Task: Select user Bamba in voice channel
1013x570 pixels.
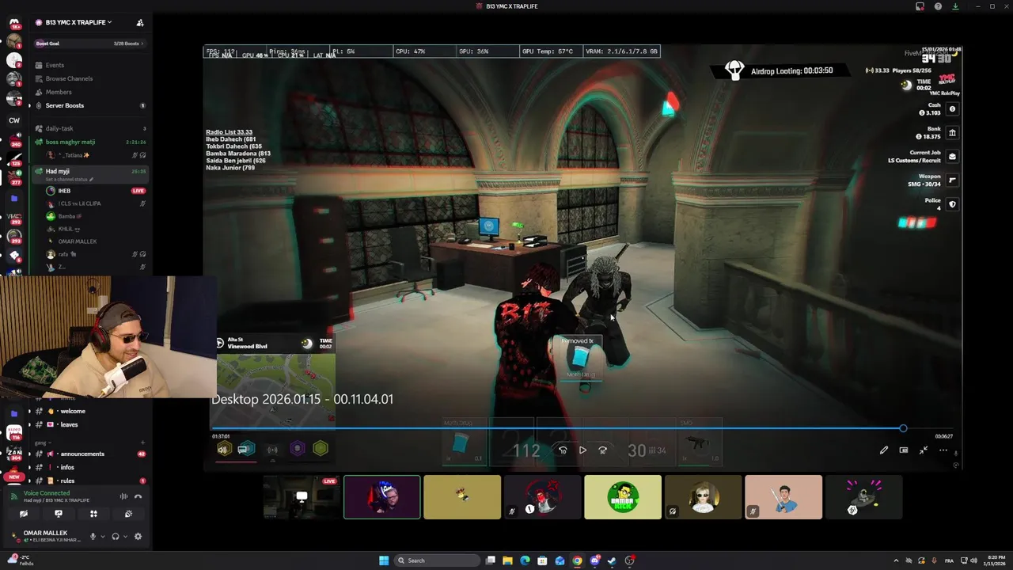Action: click(95, 216)
